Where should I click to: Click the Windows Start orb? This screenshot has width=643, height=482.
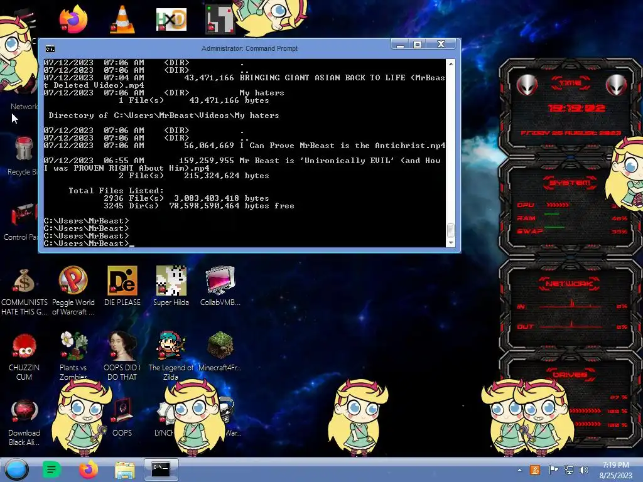[17, 469]
